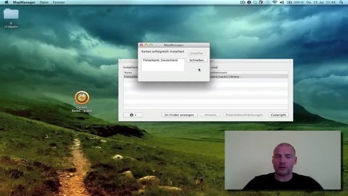The image size is (348, 196).
Task: Open the MapManager application menu
Action: point(24,2)
